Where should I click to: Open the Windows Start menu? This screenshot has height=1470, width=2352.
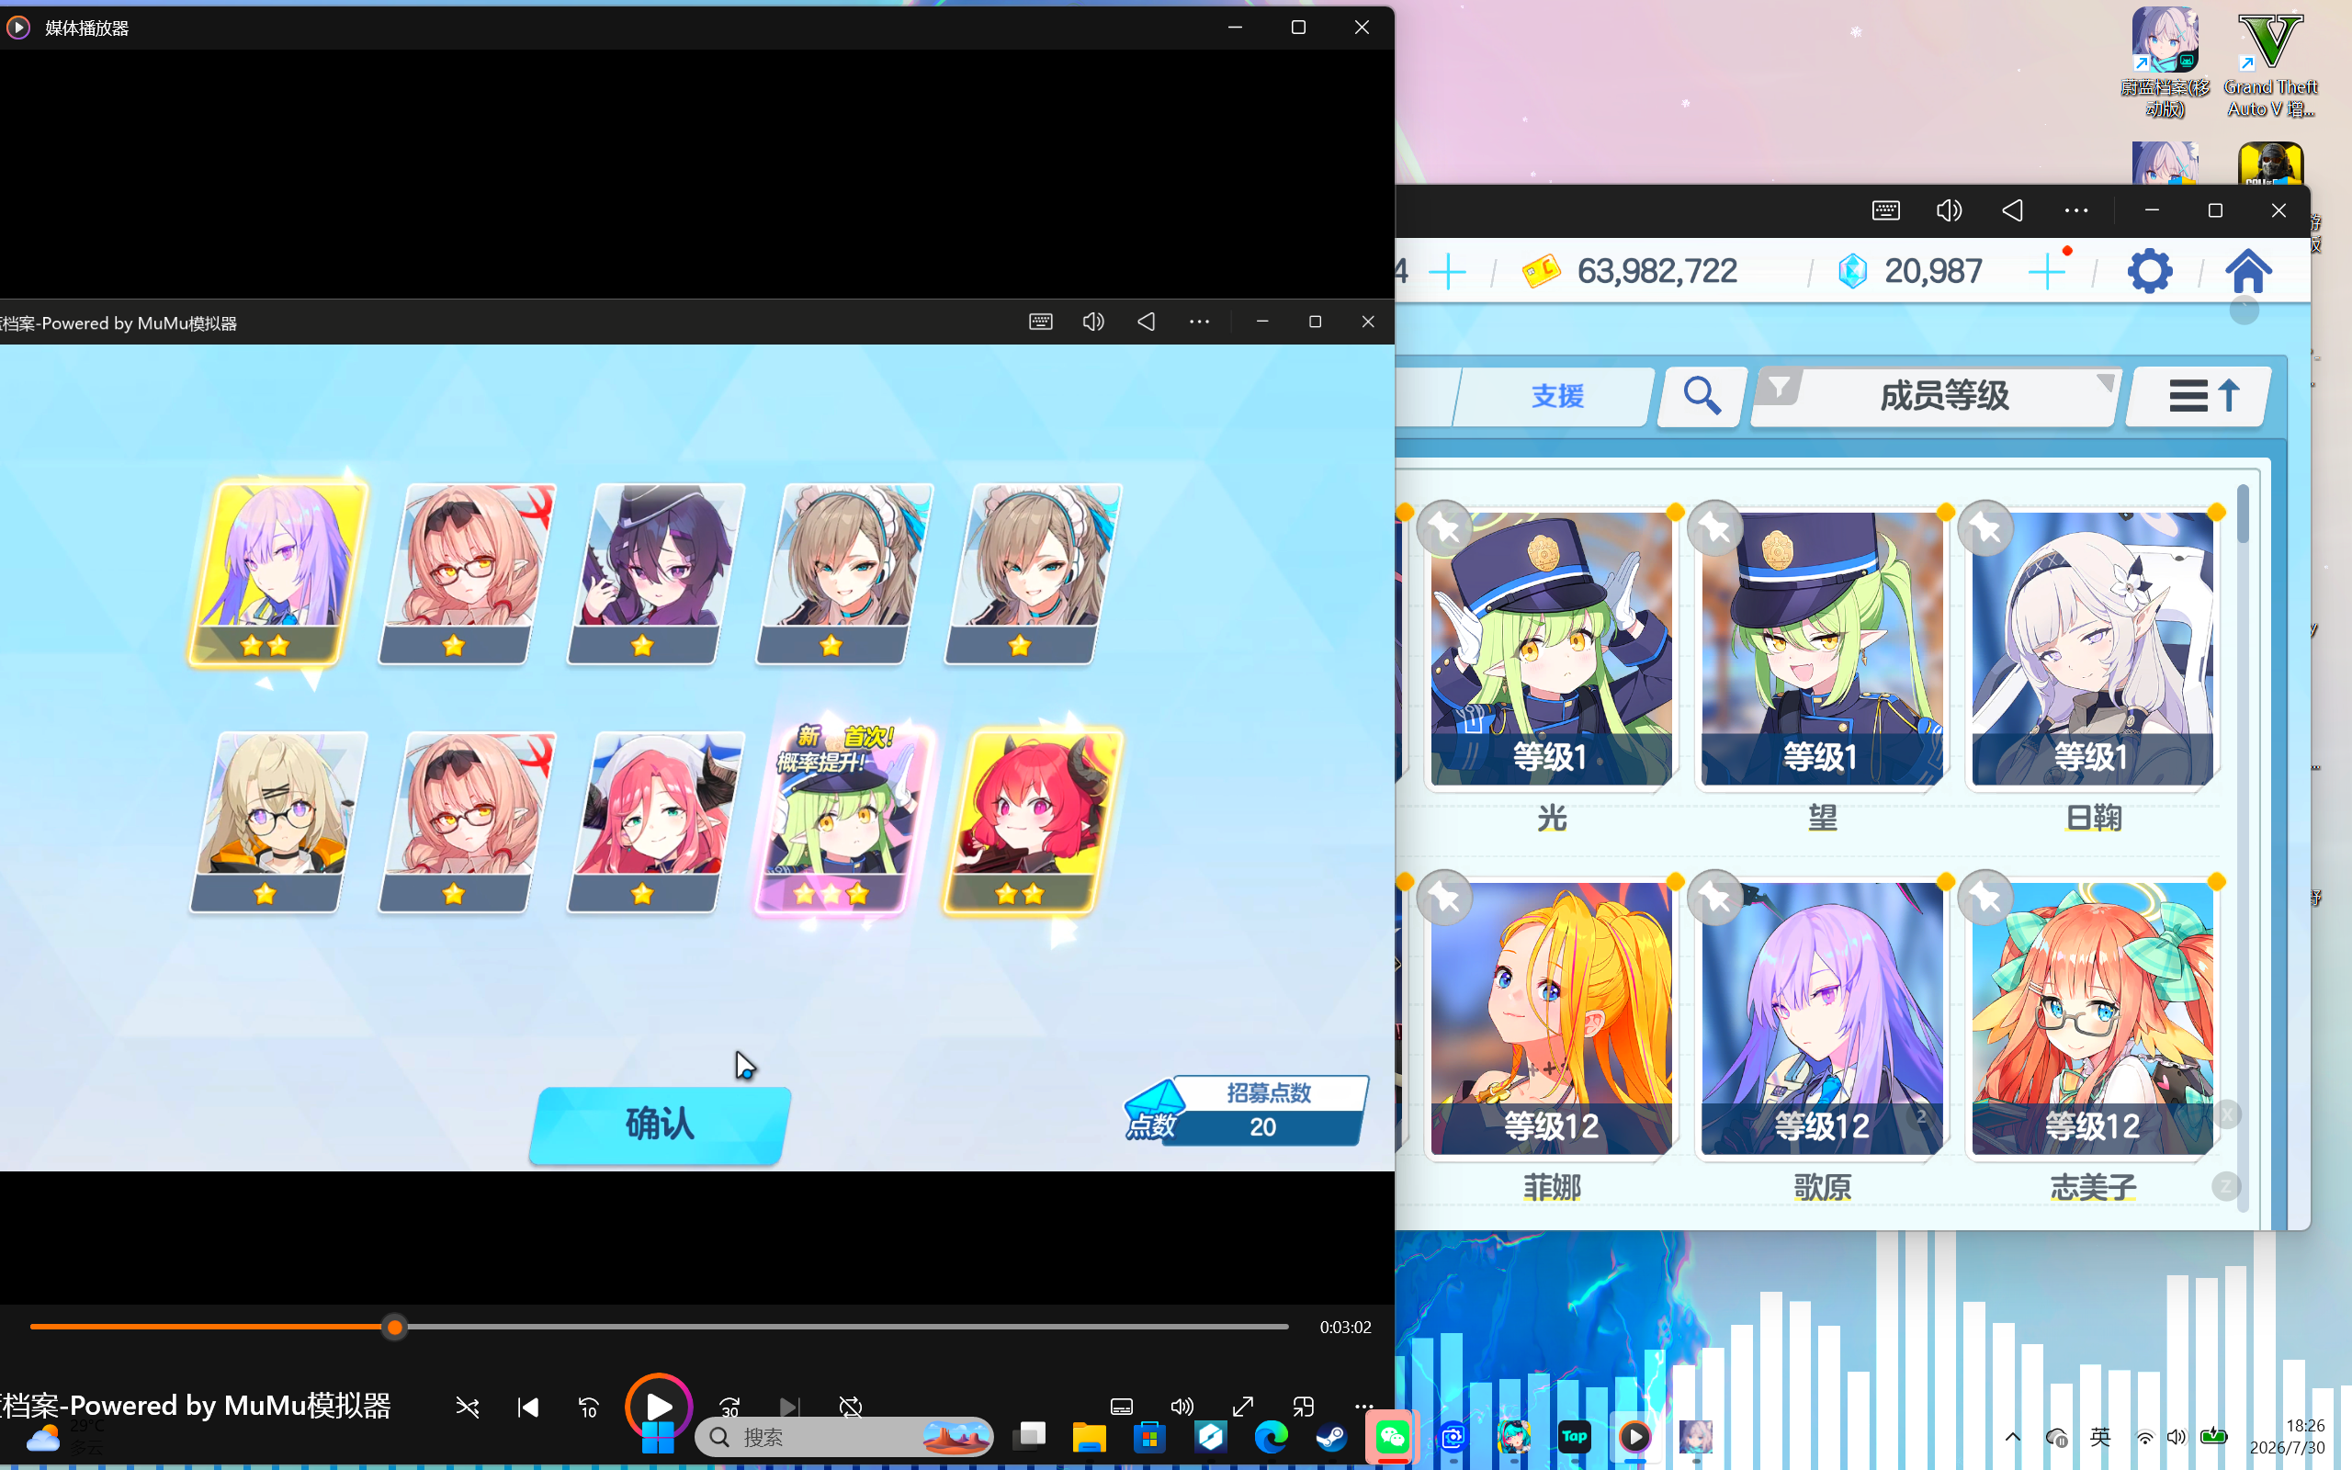658,1437
